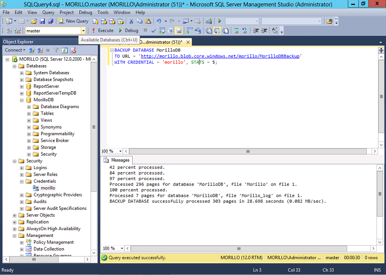Select the Policy Management node
This screenshot has width=386, height=275.
53,242
